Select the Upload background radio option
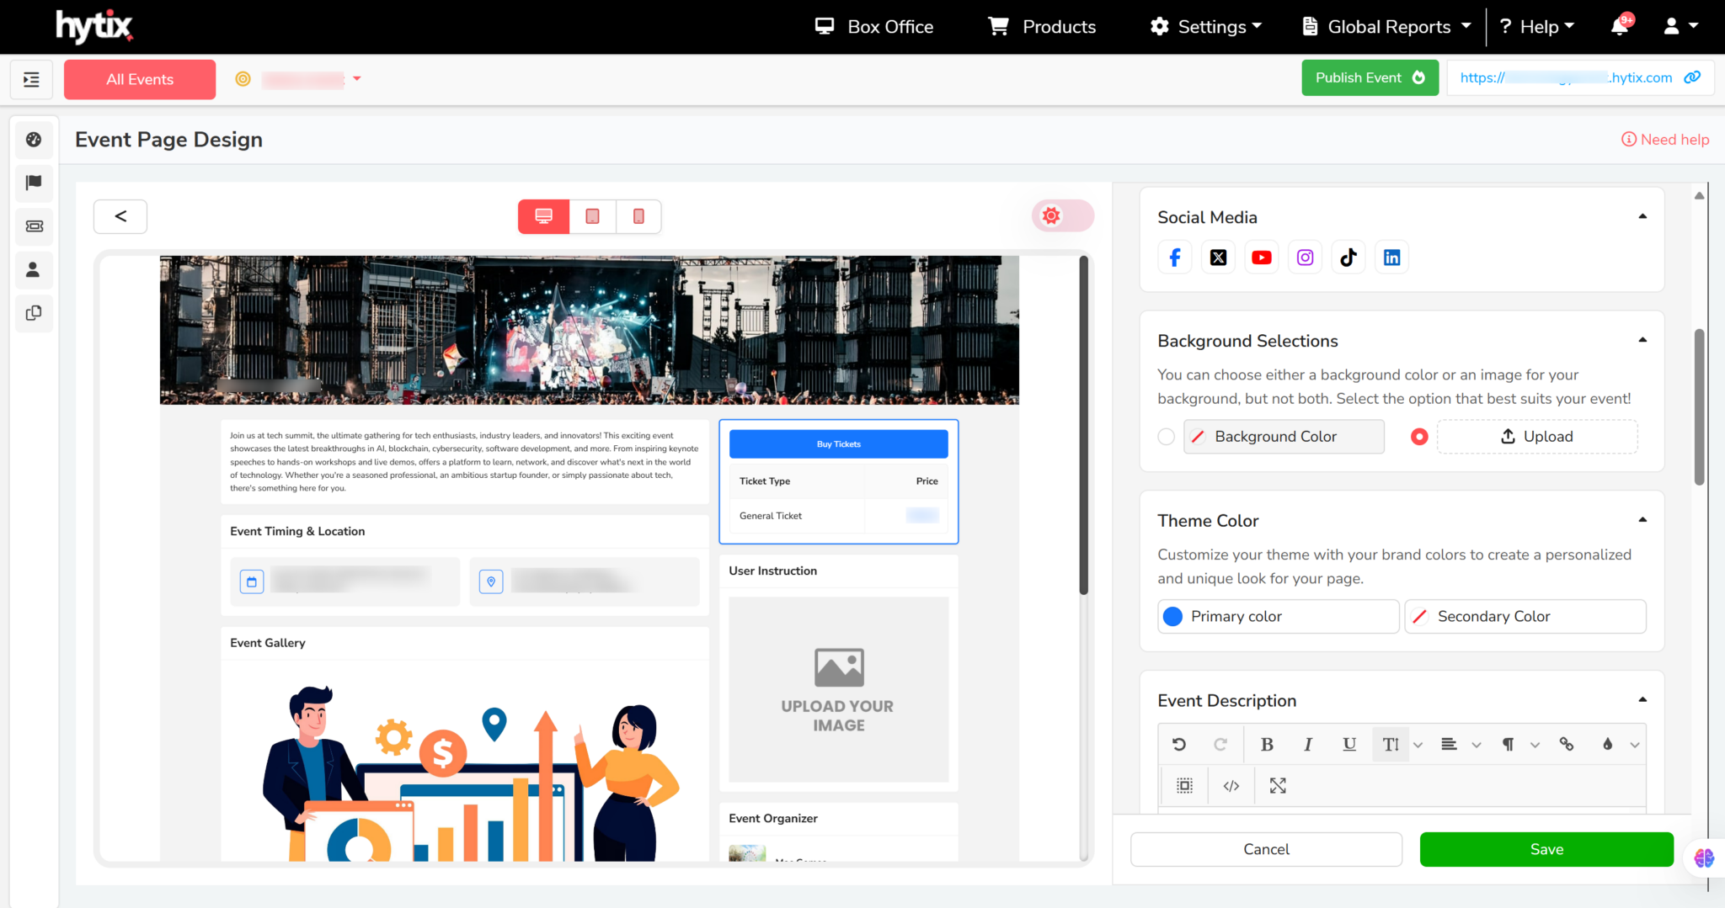Screen dimensions: 1725x908 1419,436
